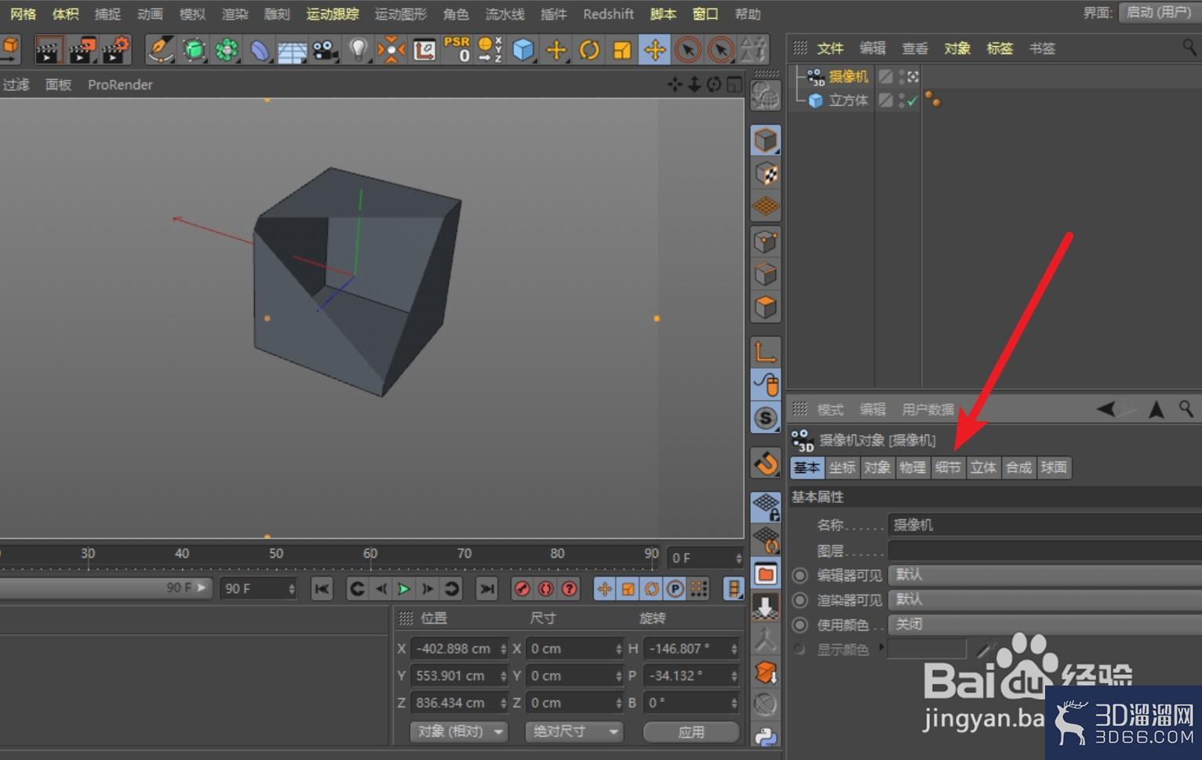Add a camera object from toolbar

(x=325, y=51)
